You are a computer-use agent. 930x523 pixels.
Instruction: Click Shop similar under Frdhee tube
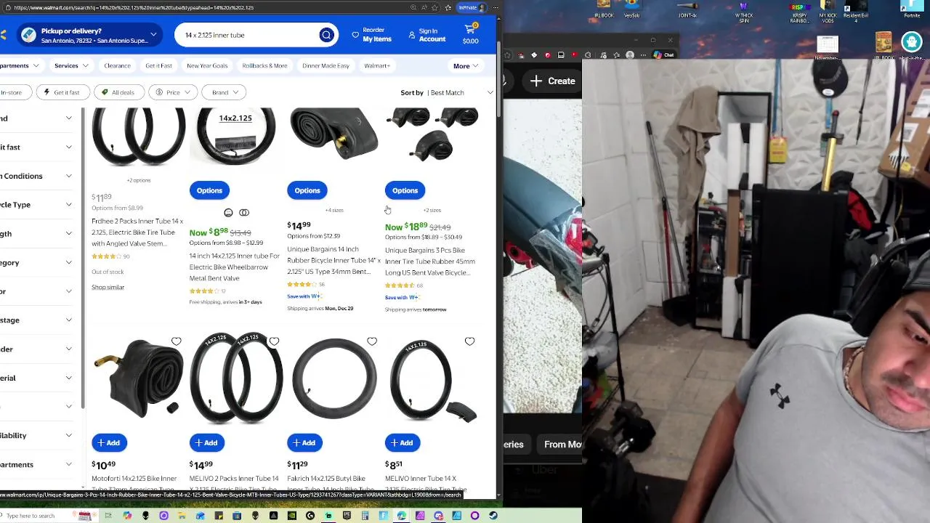click(x=108, y=287)
